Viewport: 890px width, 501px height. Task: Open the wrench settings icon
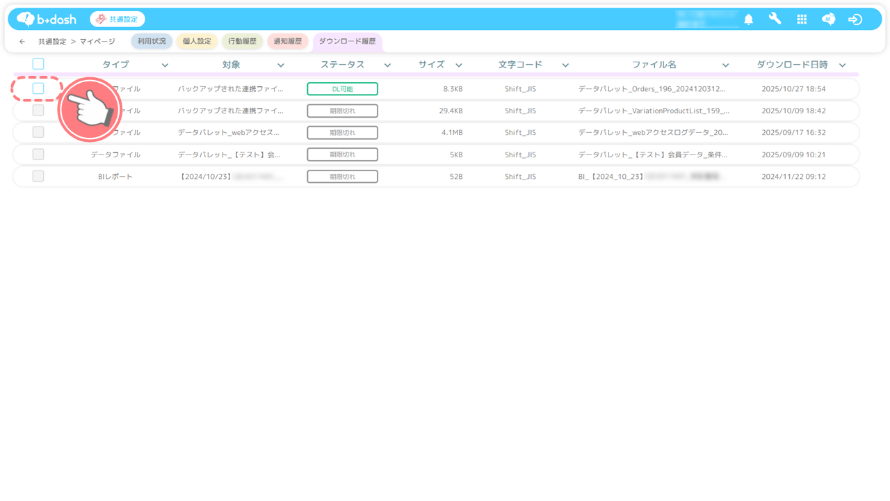point(775,19)
